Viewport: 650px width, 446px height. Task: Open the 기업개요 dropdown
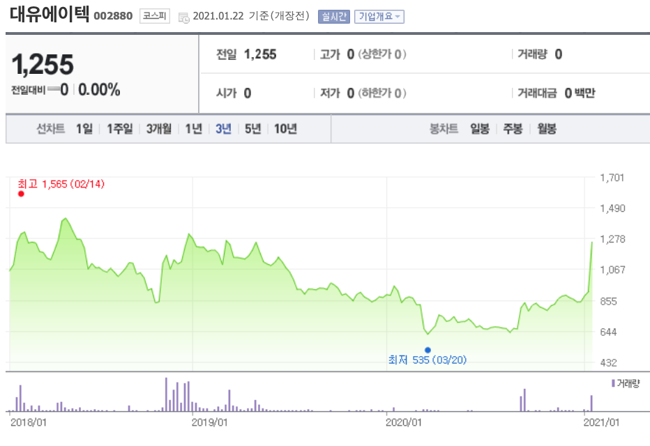coord(379,17)
